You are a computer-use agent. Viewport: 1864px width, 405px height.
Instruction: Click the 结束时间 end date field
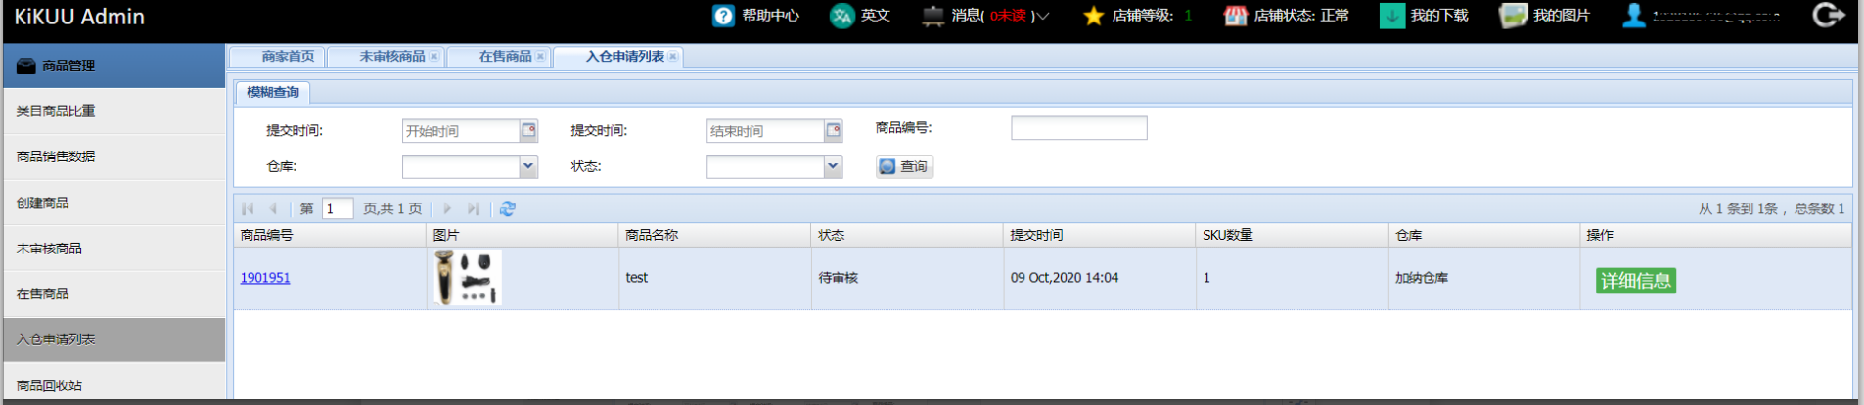(765, 131)
